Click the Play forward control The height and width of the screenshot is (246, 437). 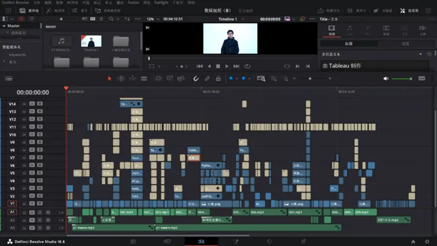click(x=227, y=66)
